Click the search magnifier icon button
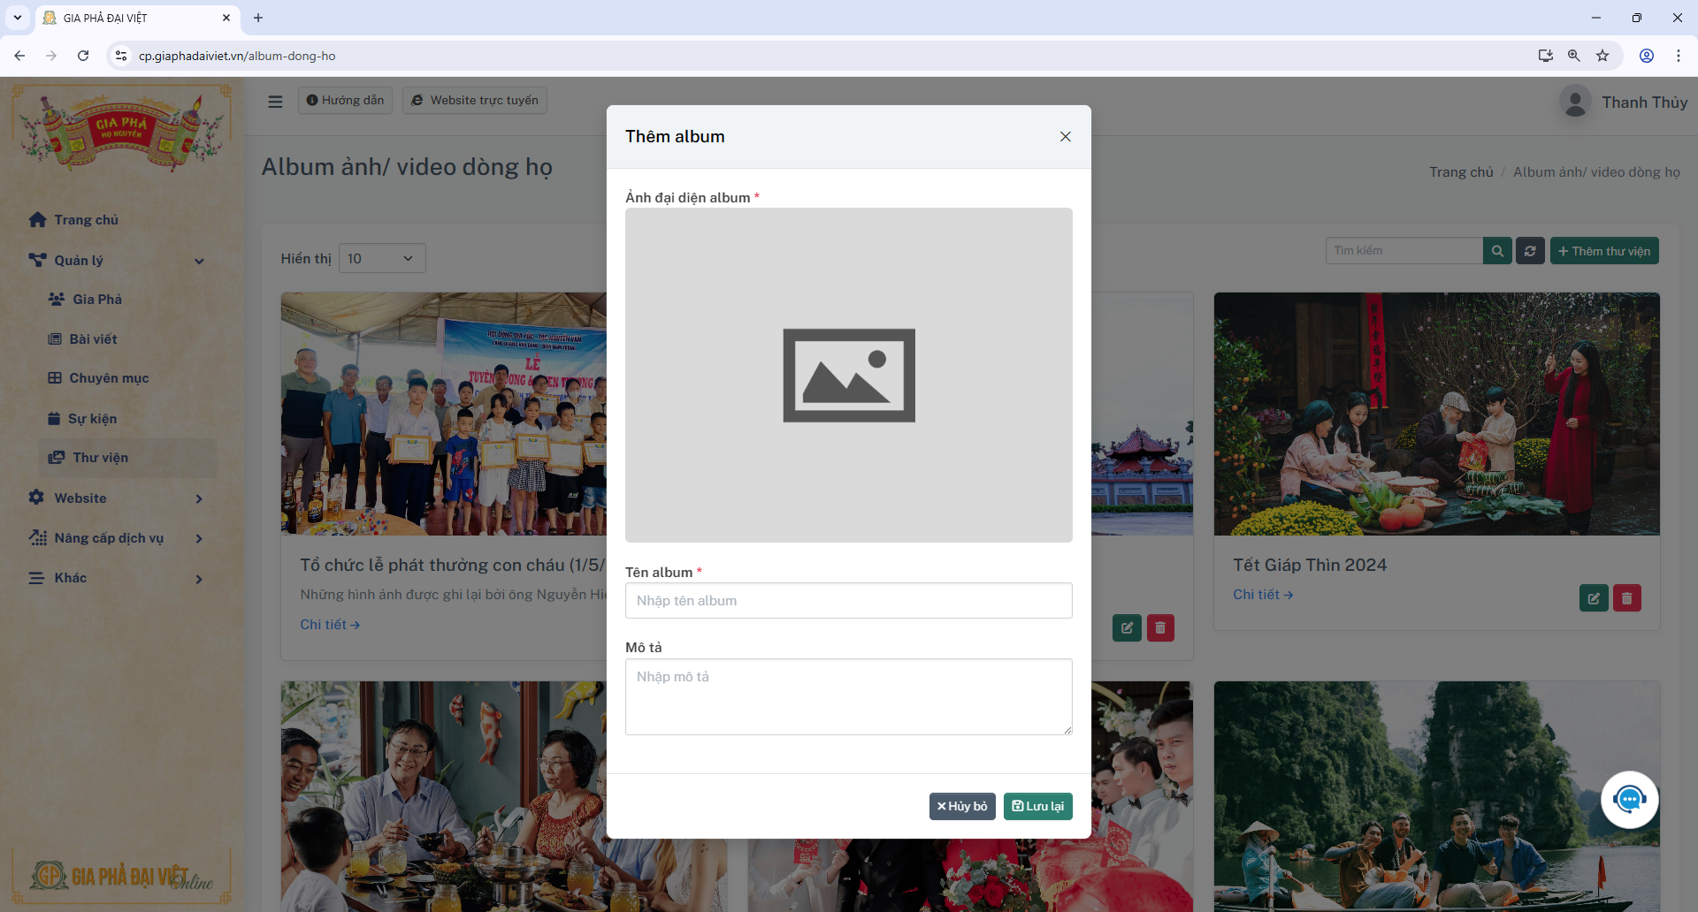 (x=1497, y=251)
